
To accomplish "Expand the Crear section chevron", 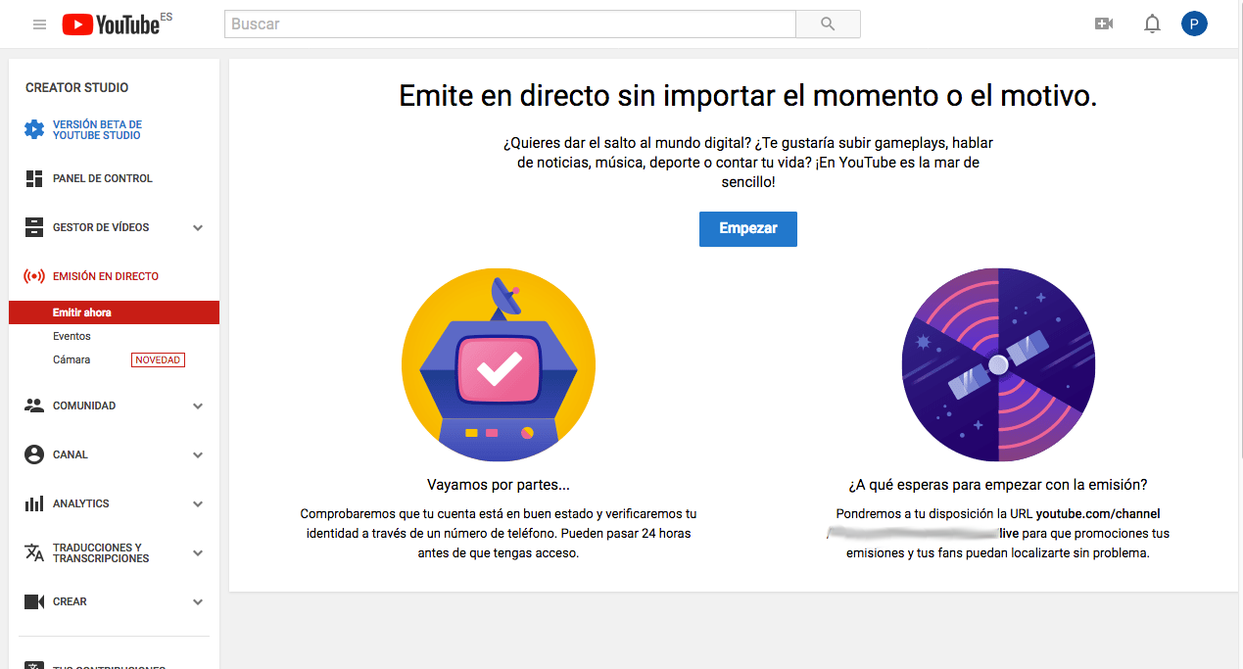I will (198, 601).
